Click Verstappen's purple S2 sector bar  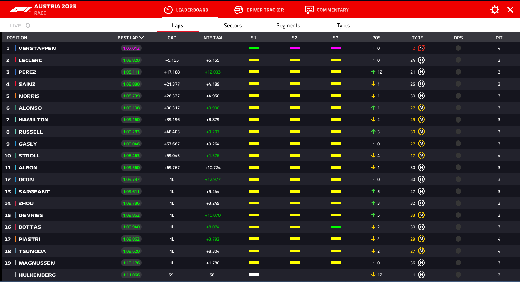coord(295,48)
